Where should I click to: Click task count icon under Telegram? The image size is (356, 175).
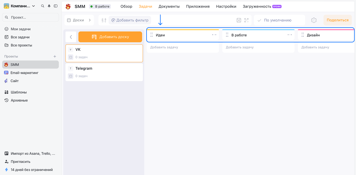pos(71,76)
